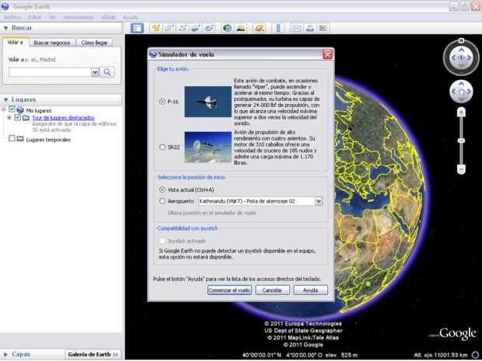Open the airport runway dropdown
Screen dimensions: 482x361
pyautogui.click(x=319, y=201)
